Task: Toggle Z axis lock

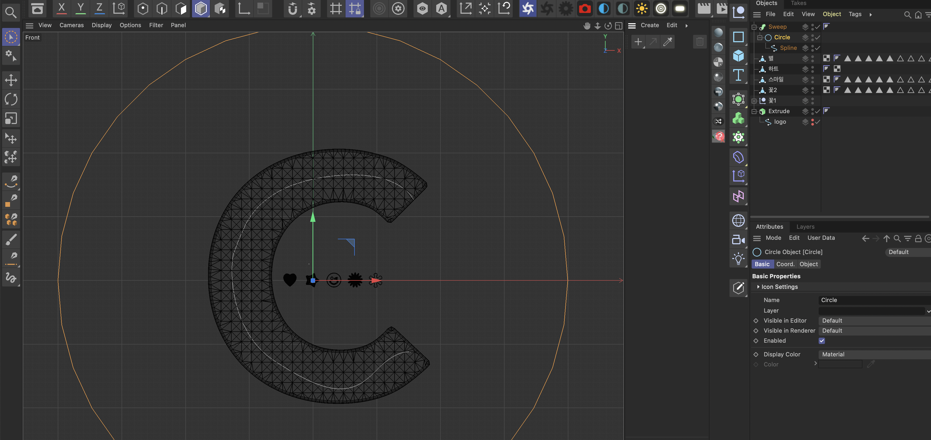Action: [x=99, y=8]
